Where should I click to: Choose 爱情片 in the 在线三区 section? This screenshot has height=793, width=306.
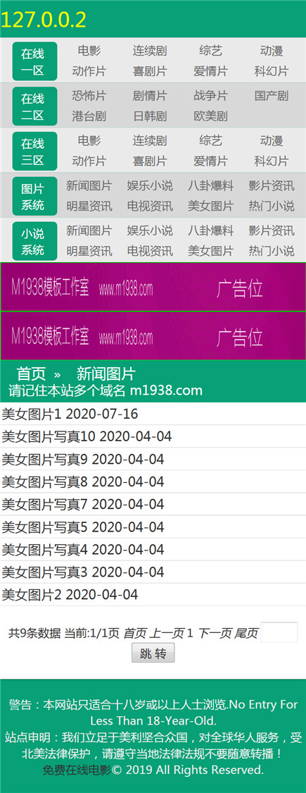click(x=210, y=161)
